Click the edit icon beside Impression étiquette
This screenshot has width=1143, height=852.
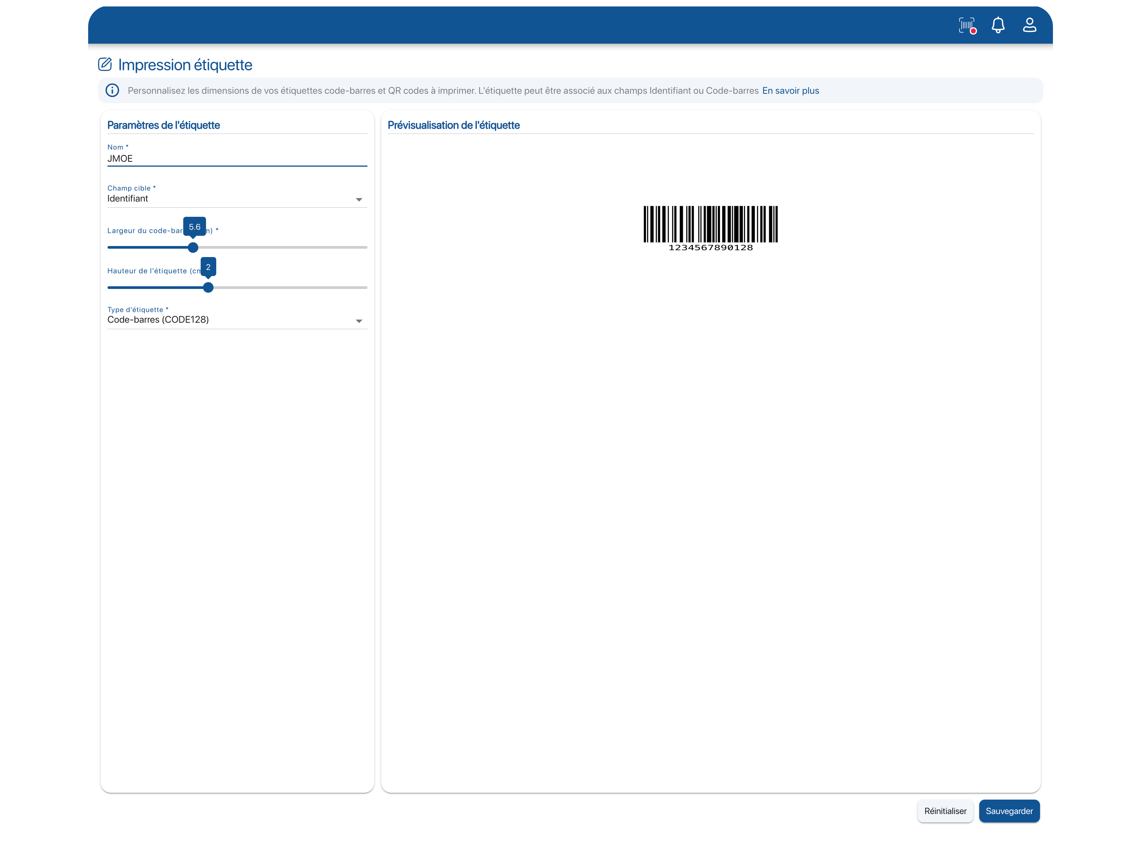105,65
